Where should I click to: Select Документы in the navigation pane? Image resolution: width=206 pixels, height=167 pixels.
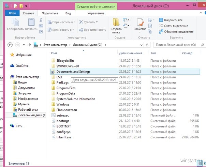tap(26, 88)
